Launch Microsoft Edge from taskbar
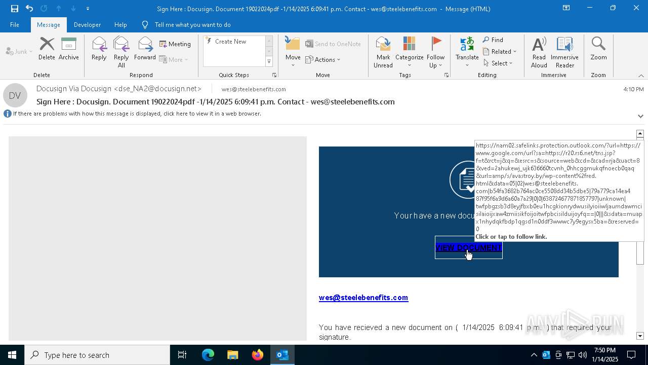This screenshot has height=365, width=648. [x=208, y=355]
